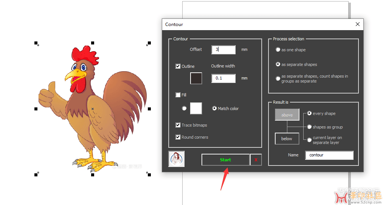The height and width of the screenshot is (205, 383).
Task: Uncheck Trace bitmaps option
Action: coord(178,125)
